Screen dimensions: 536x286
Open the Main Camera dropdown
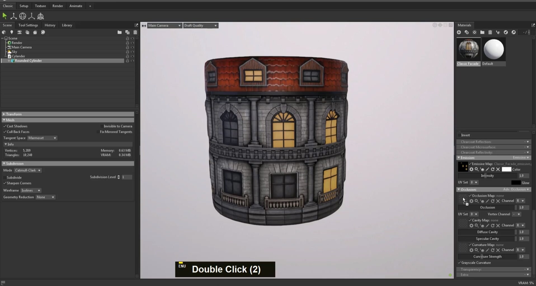164,25
